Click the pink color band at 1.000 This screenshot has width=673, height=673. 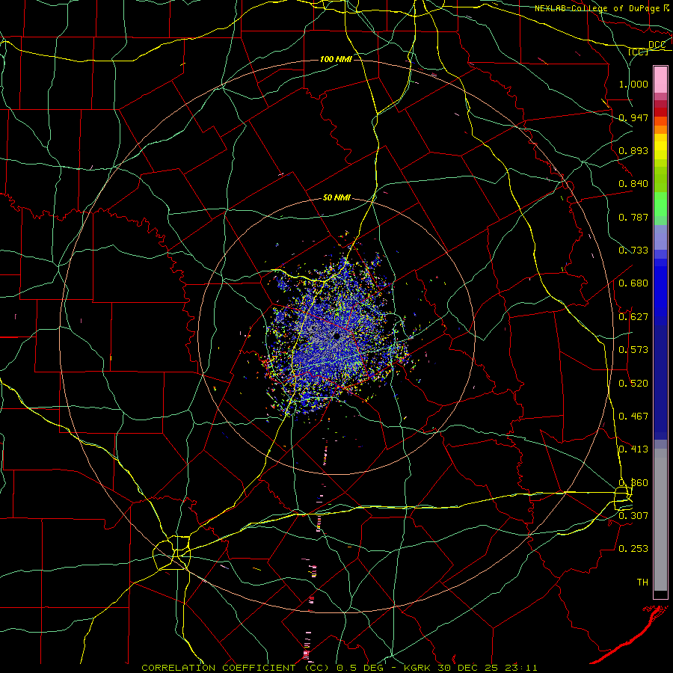pos(660,80)
